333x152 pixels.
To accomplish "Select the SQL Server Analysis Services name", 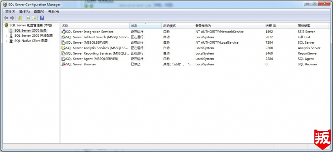I will click(97, 48).
